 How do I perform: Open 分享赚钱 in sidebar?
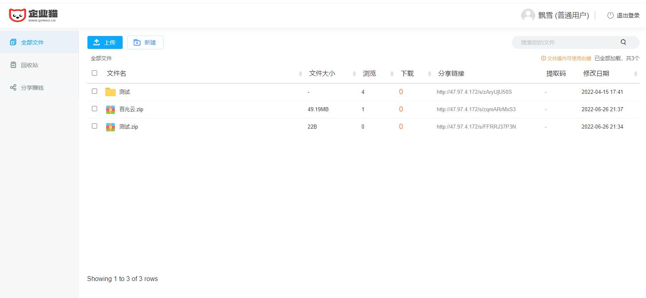click(32, 88)
